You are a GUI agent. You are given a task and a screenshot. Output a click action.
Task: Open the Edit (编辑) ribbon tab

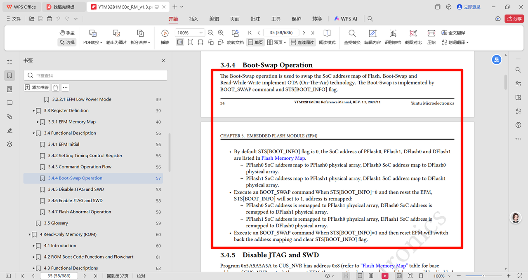(214, 19)
